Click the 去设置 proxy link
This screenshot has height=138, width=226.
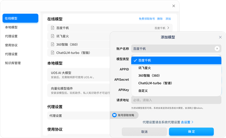coord(186,122)
